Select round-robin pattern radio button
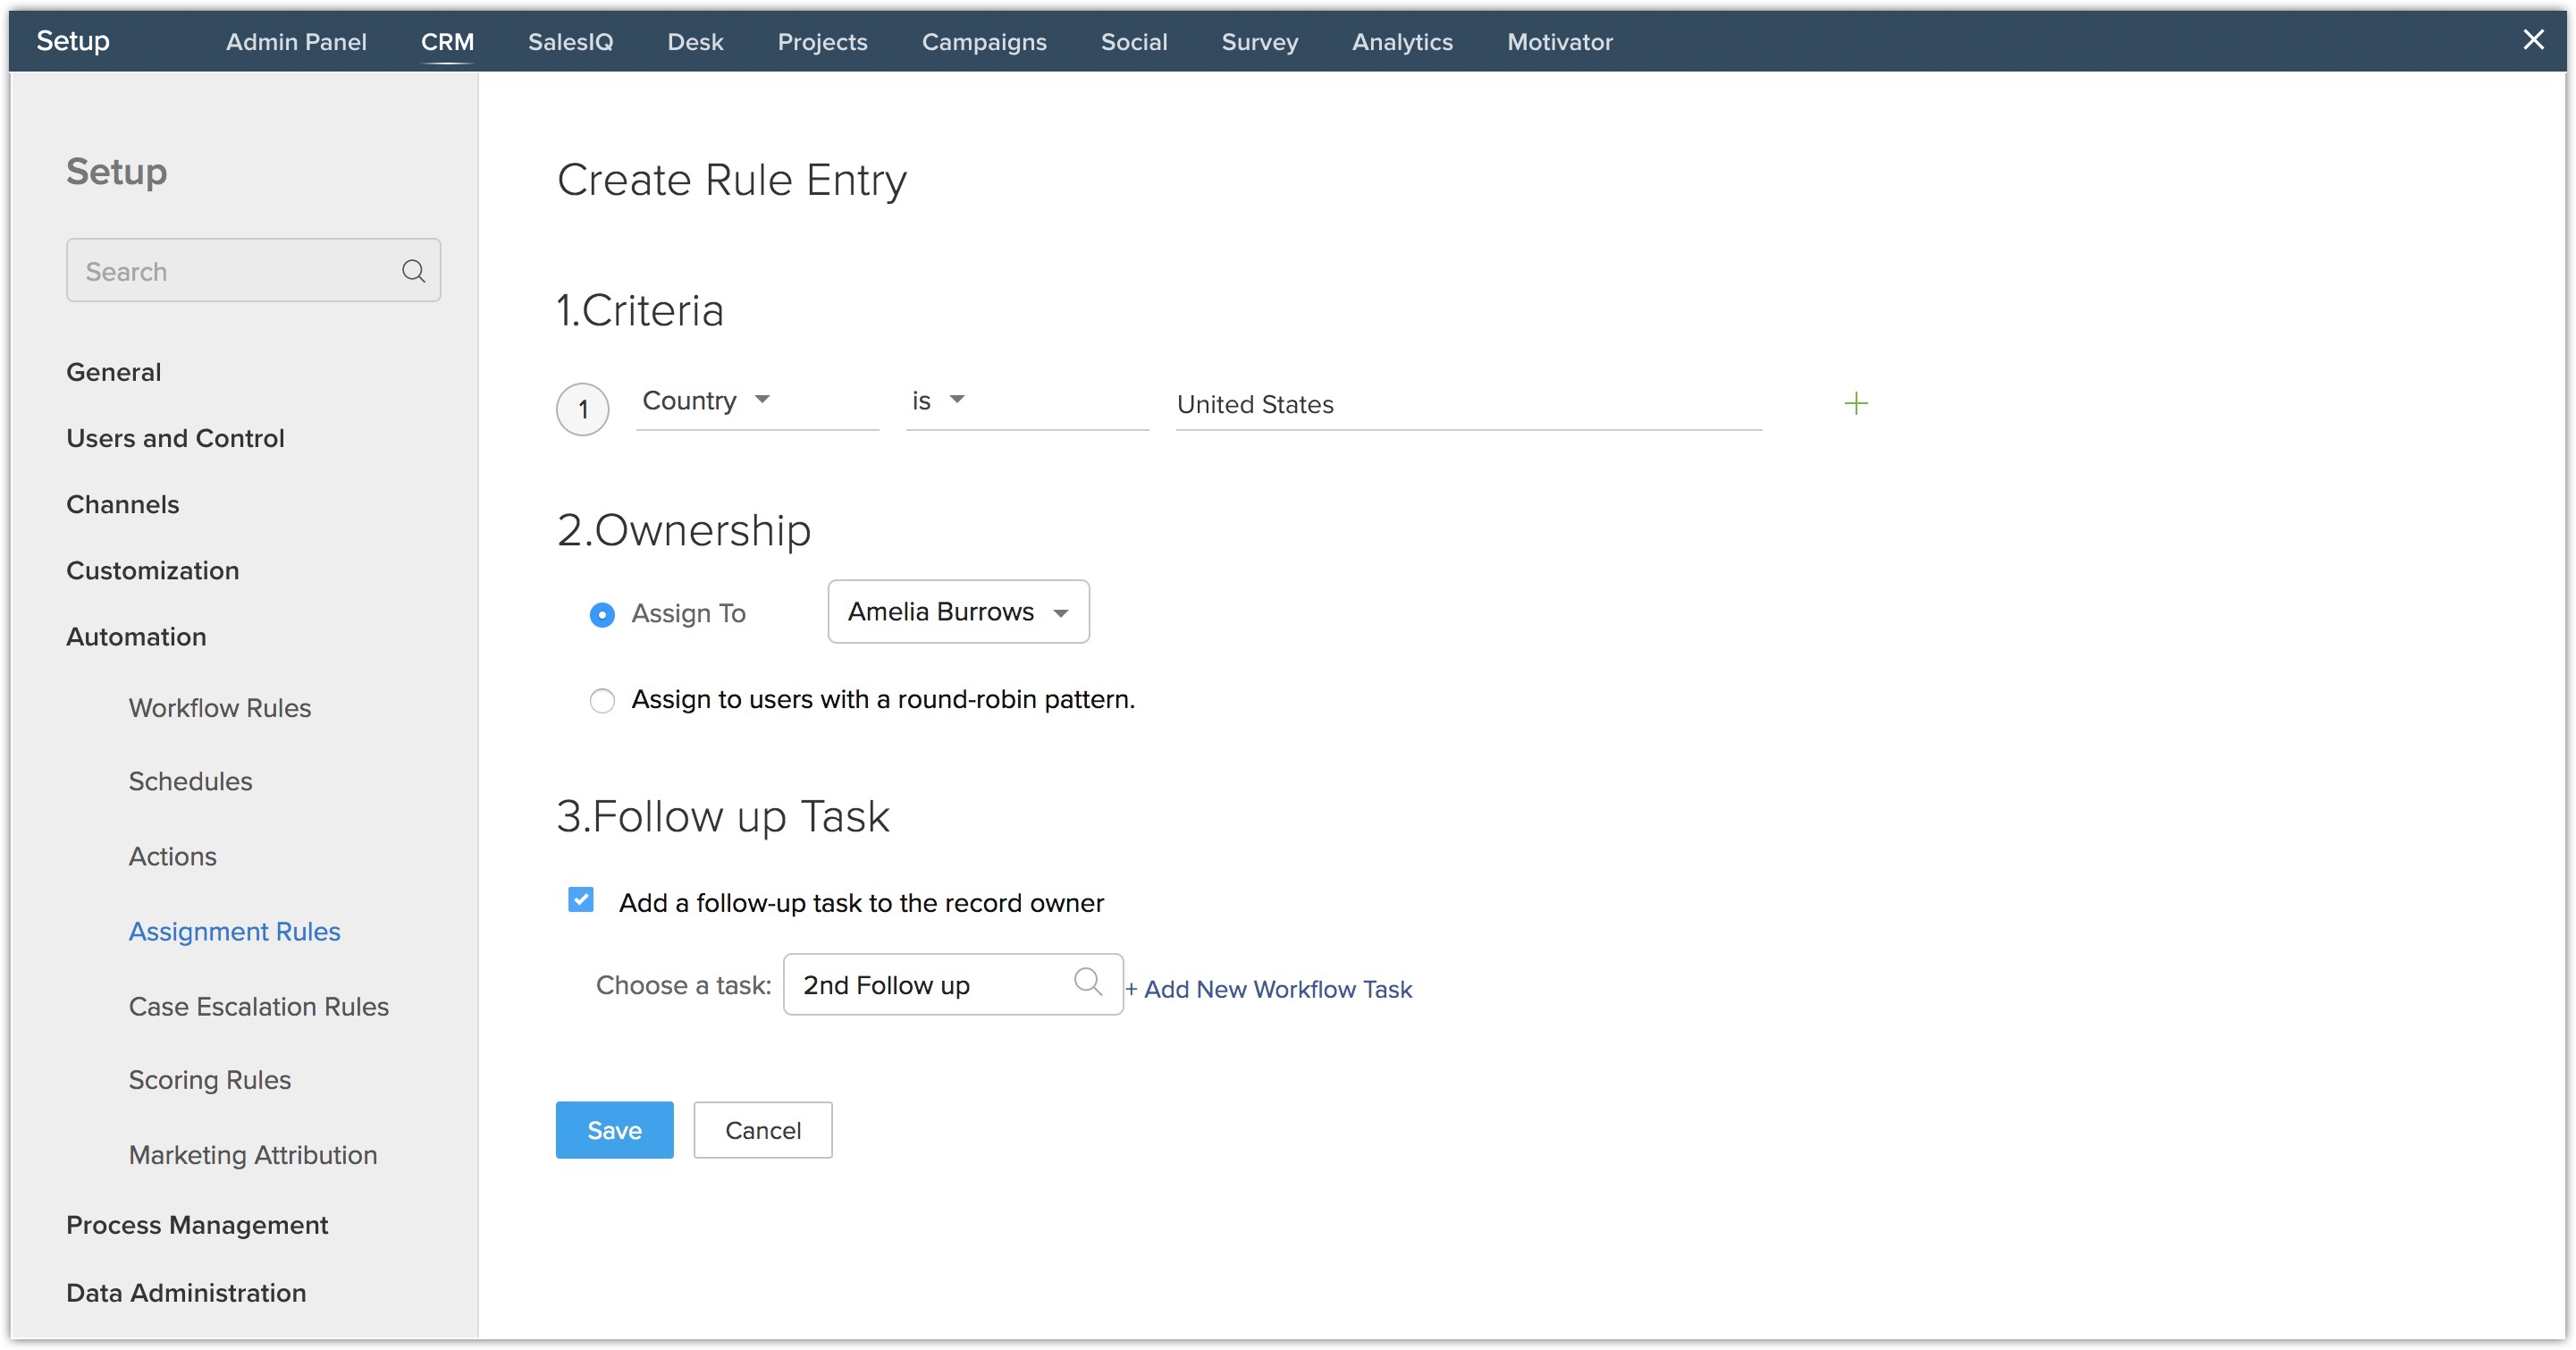Image resolution: width=2576 pixels, height=1350 pixels. [x=602, y=700]
